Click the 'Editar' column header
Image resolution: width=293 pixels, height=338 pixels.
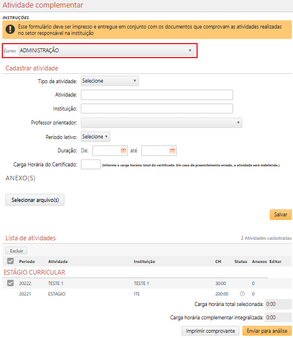[x=276, y=261]
